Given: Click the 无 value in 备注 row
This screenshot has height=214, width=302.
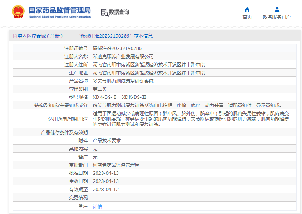Looking at the screenshot, I should point(95,157).
